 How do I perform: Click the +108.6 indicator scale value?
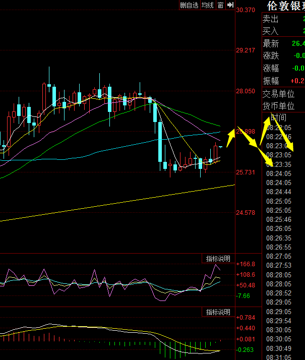coord(246,275)
